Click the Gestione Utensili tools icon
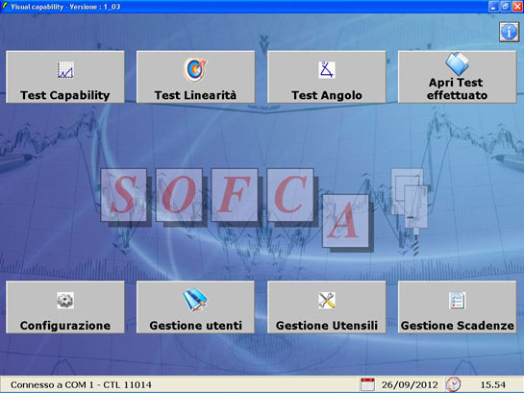Image resolution: width=524 pixels, height=393 pixels. coord(327,300)
